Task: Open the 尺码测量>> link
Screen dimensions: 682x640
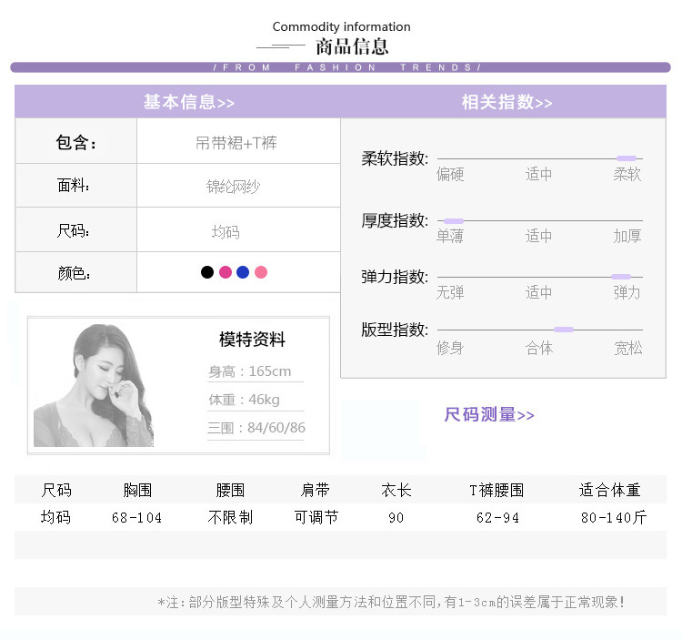Action: point(489,414)
